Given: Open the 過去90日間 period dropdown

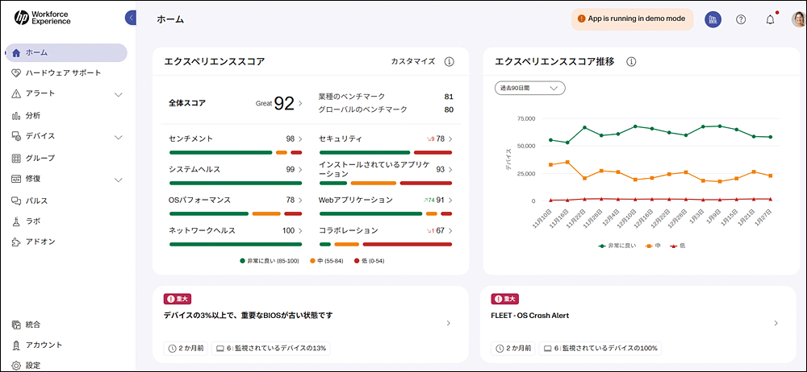Looking at the screenshot, I should coord(530,88).
